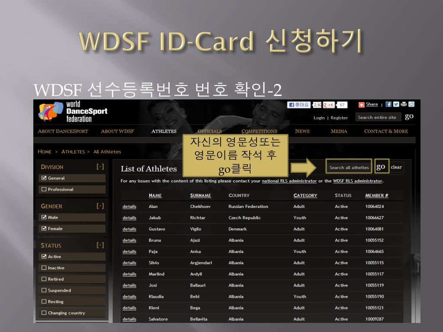Open the About DanceSport menu
Image resolution: width=443 pixels, height=332 pixels.
[x=63, y=131]
